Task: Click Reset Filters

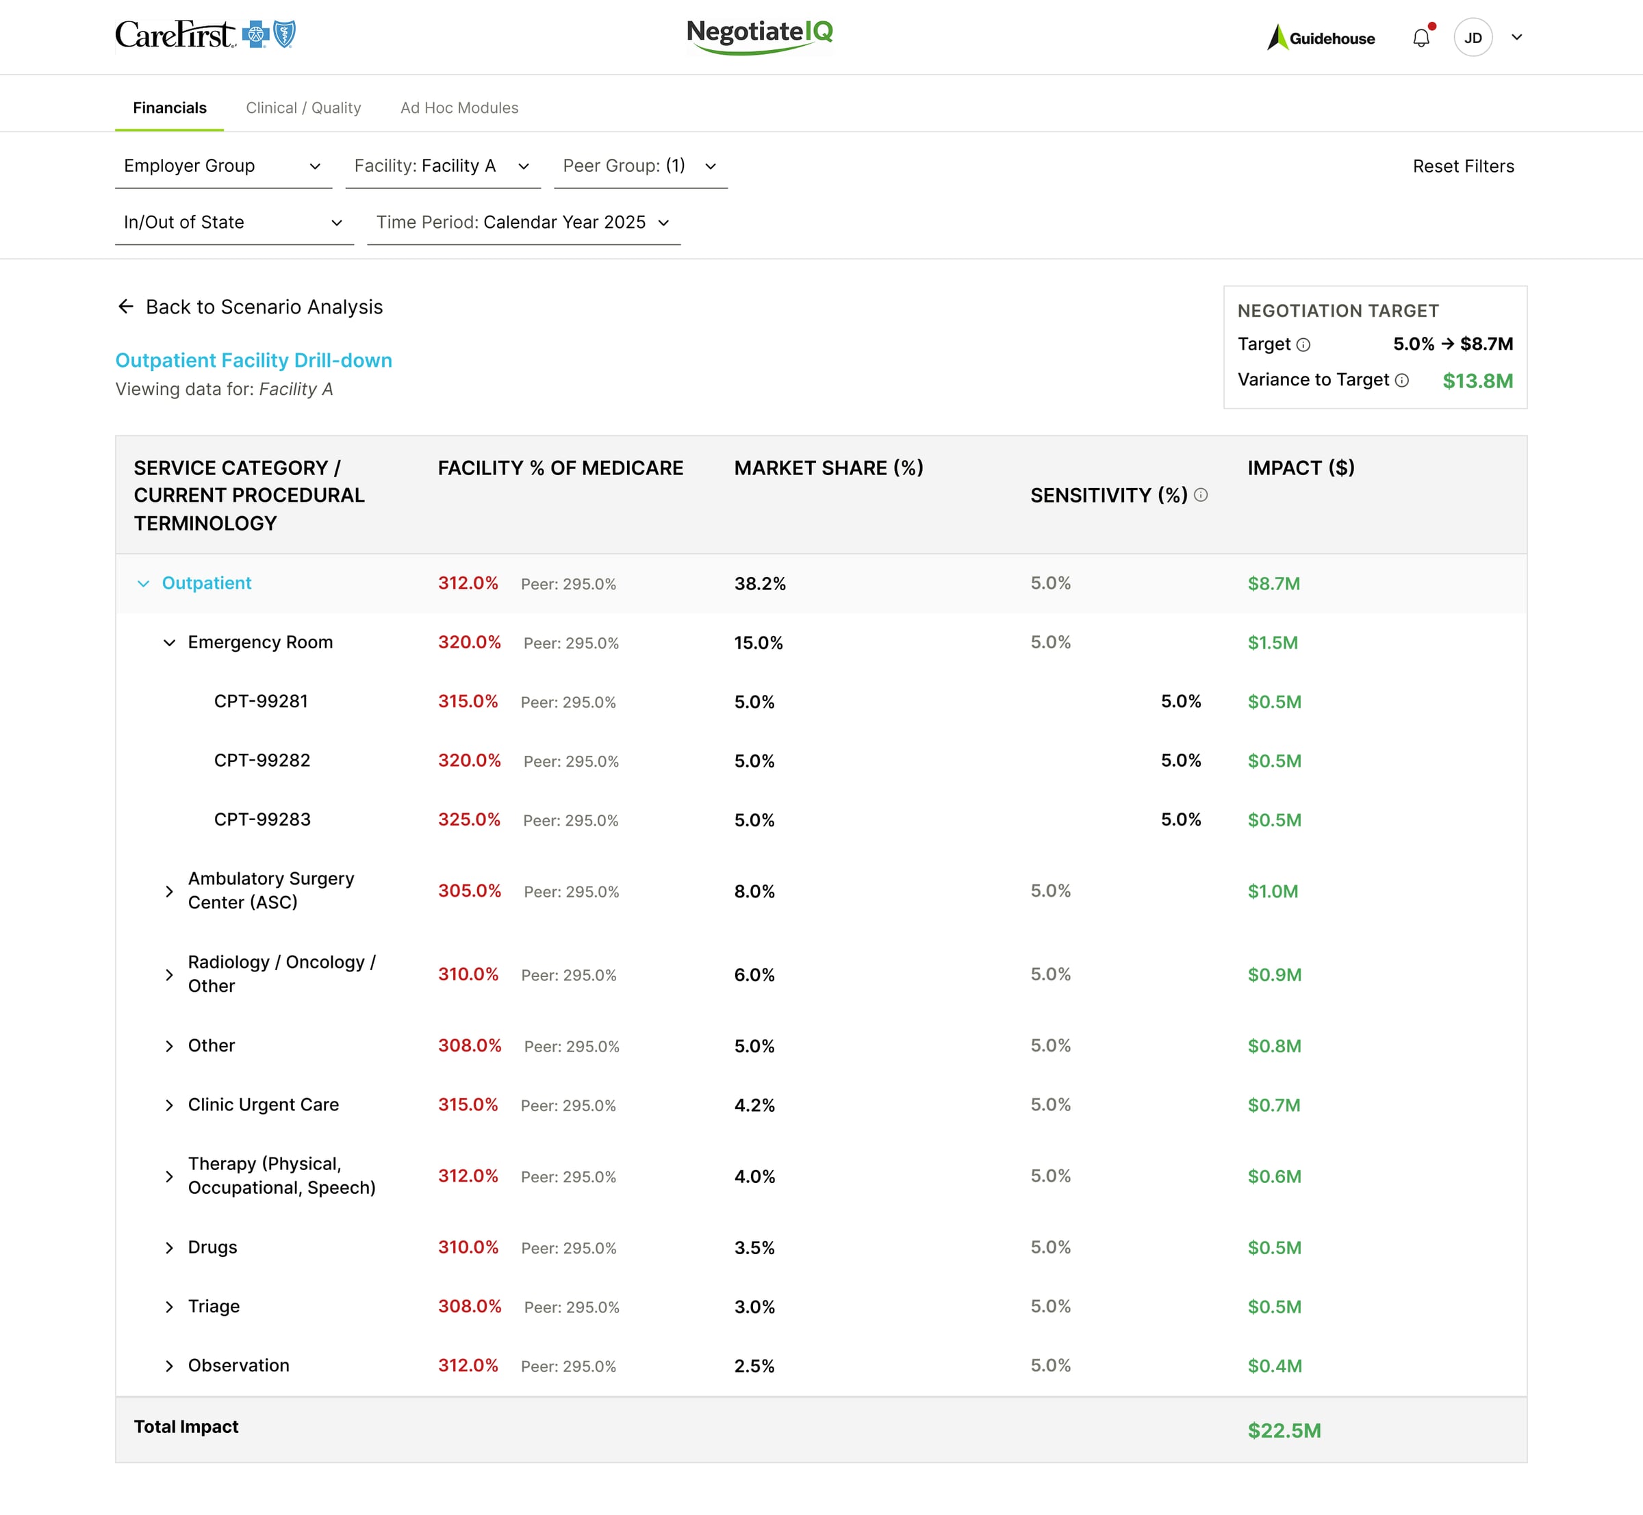Action: [x=1463, y=166]
